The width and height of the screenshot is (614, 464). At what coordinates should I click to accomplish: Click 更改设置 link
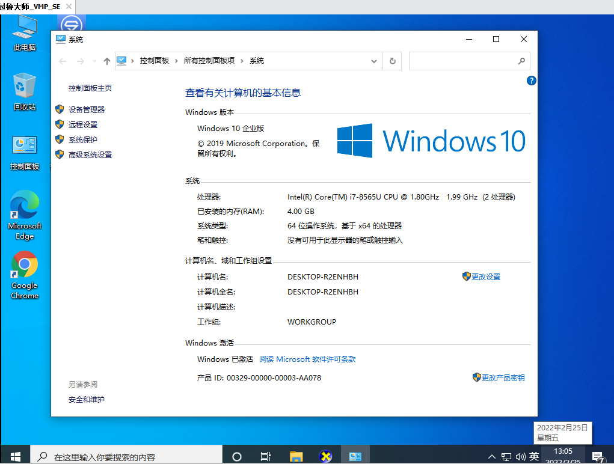485,276
